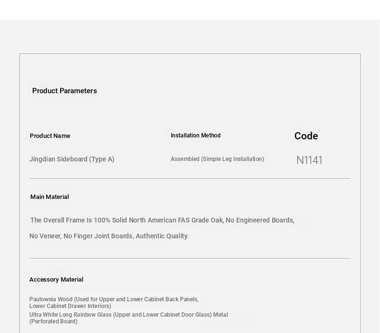Click the divider line below product code
Viewport: 380px width, 333px height.
[x=190, y=178]
